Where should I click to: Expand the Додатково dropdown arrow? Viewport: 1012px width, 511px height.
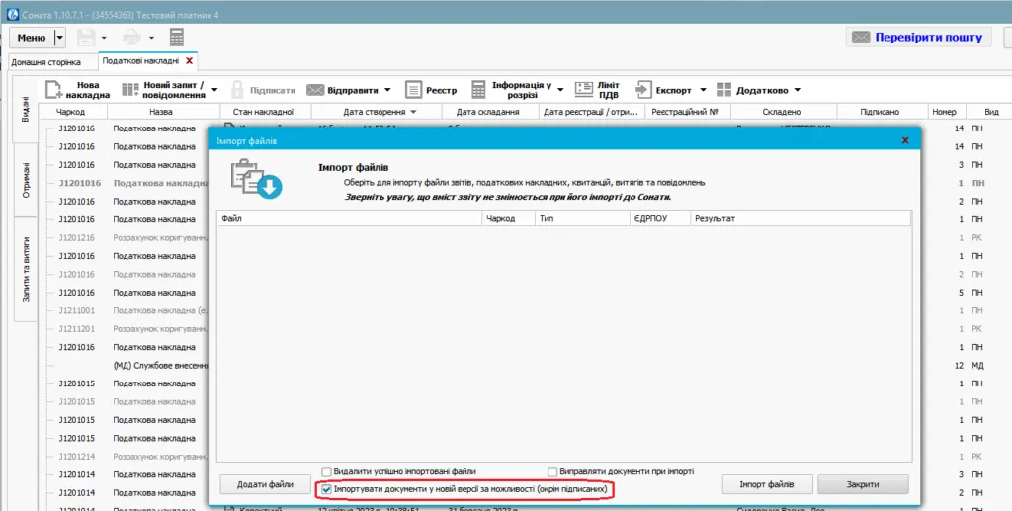pos(798,90)
